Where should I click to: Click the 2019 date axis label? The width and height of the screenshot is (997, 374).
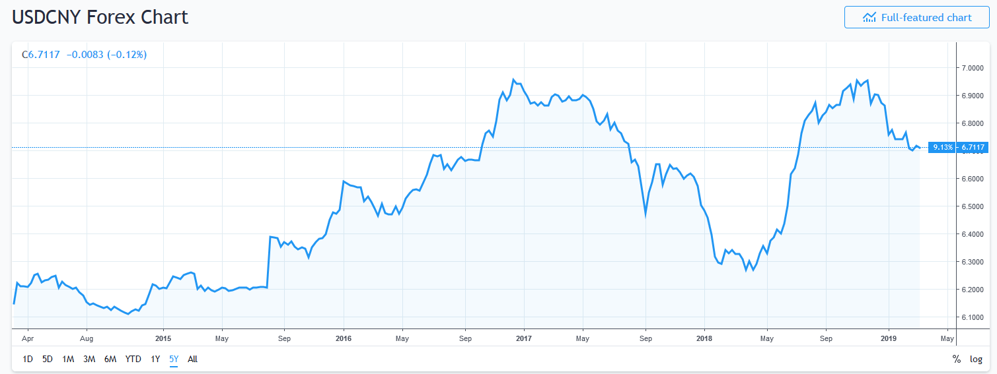889,338
